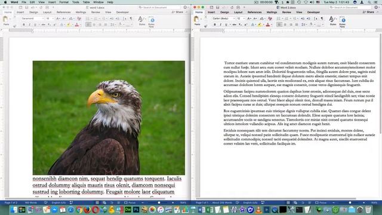Click Redo icon in Word 2.docx title bar

232,7
